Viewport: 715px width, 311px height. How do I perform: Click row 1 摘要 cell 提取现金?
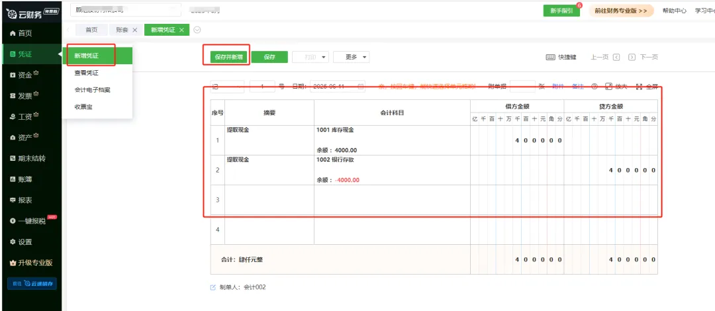point(269,140)
